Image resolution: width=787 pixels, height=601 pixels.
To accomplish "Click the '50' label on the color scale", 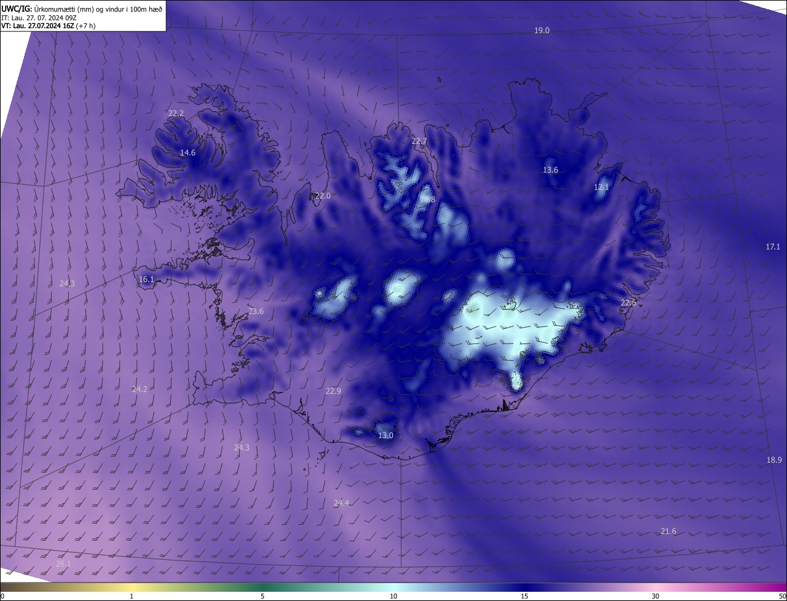I will 782,597.
